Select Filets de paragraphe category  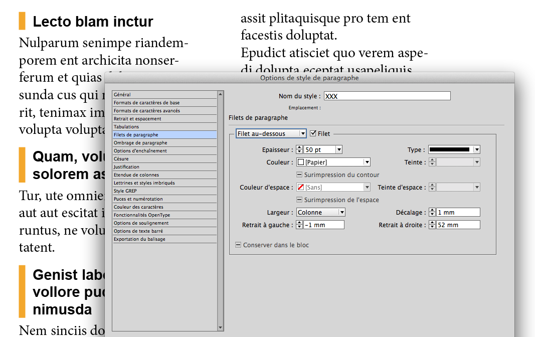164,134
